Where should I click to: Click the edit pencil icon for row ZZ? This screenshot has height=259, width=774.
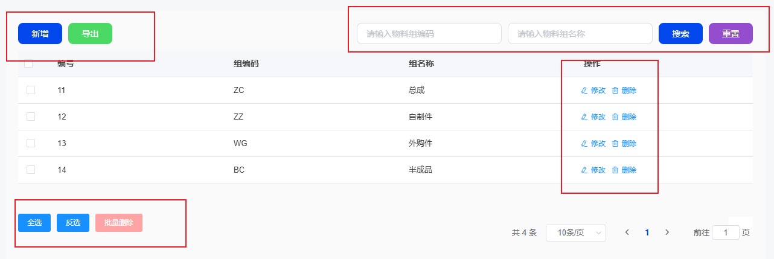point(584,117)
